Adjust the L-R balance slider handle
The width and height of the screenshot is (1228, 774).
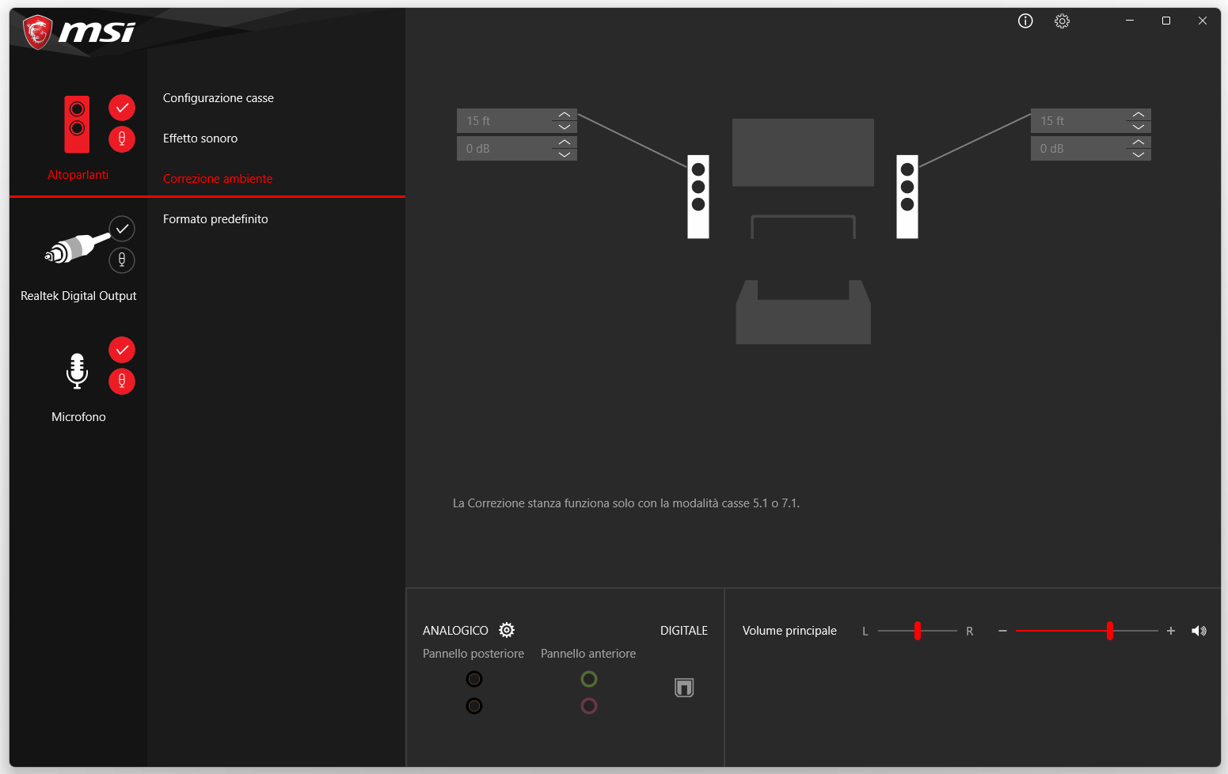918,631
